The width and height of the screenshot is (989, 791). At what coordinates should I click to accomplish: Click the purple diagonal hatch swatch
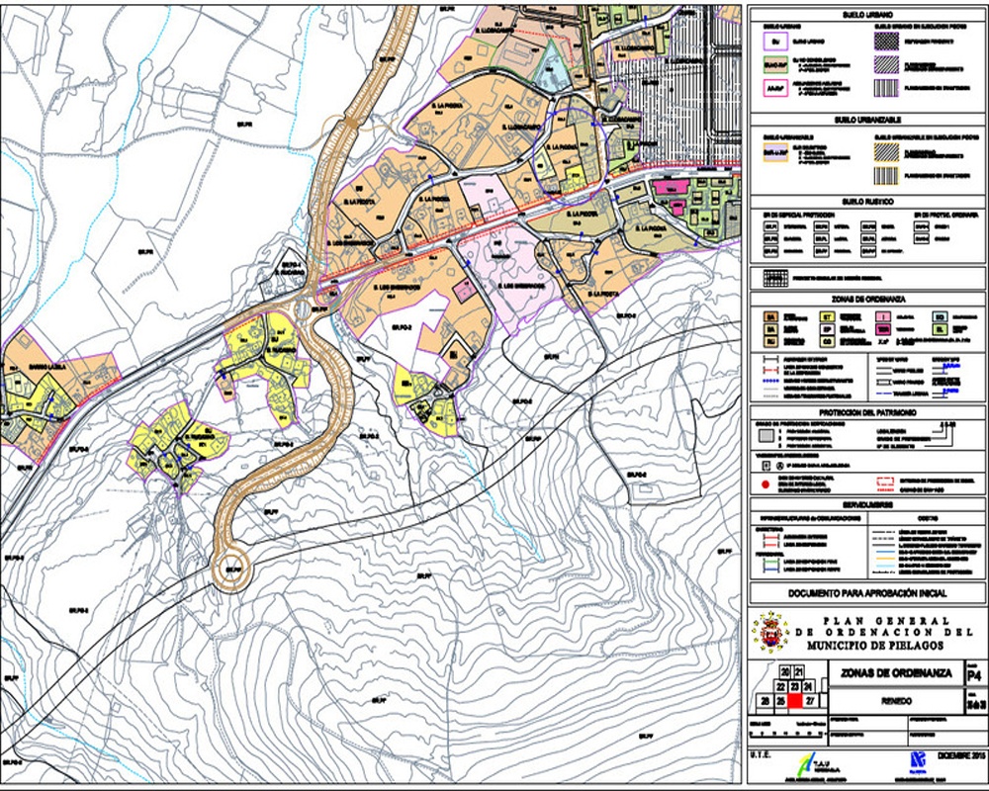[886, 64]
